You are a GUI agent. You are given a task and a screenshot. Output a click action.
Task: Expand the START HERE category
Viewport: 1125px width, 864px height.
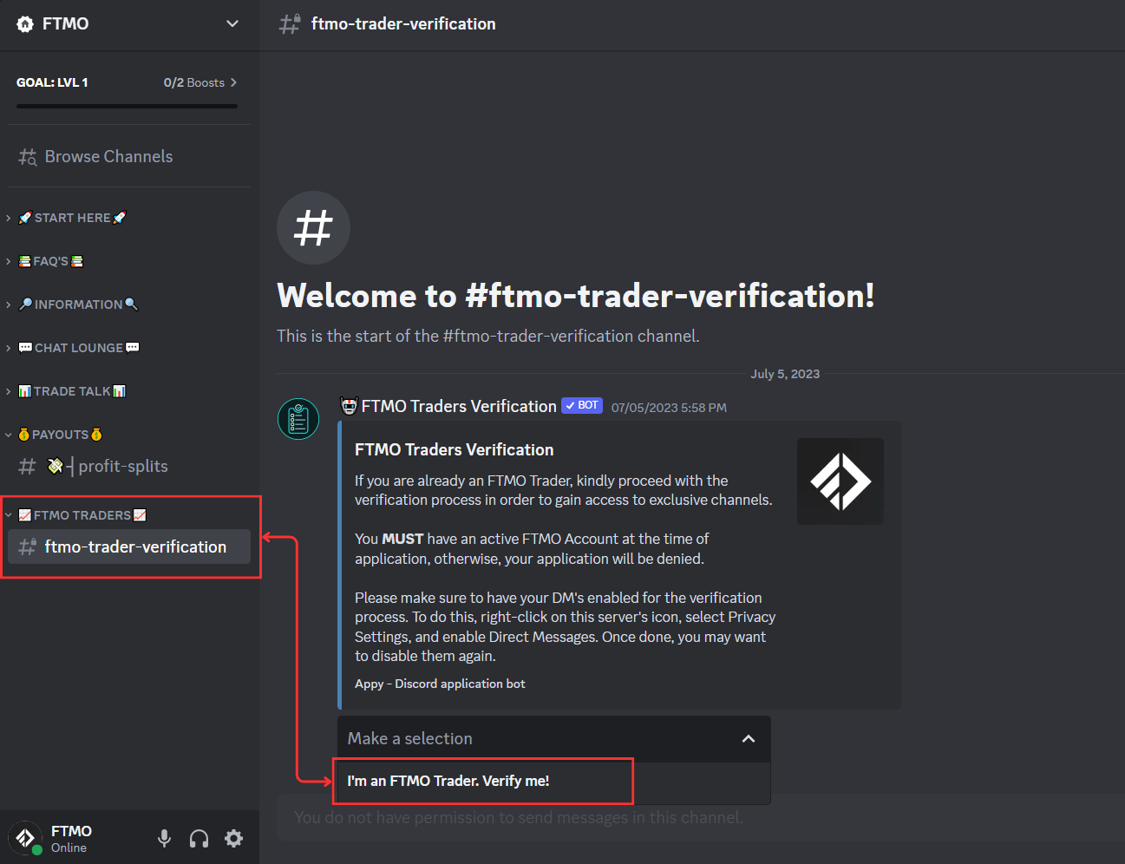(72, 218)
